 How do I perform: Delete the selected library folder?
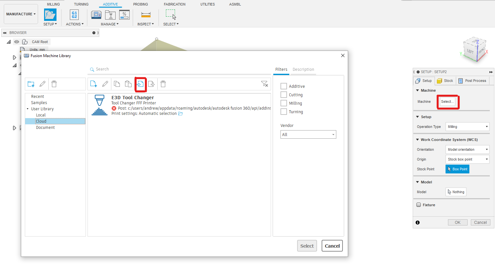click(54, 84)
